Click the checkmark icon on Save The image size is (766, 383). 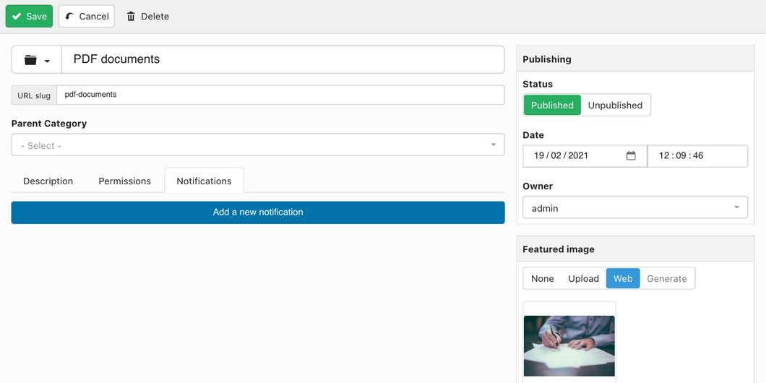click(x=17, y=16)
